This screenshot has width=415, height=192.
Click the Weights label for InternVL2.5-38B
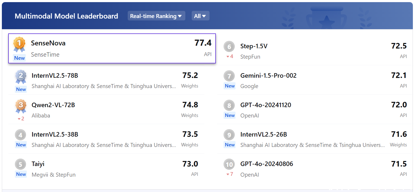pos(190,145)
